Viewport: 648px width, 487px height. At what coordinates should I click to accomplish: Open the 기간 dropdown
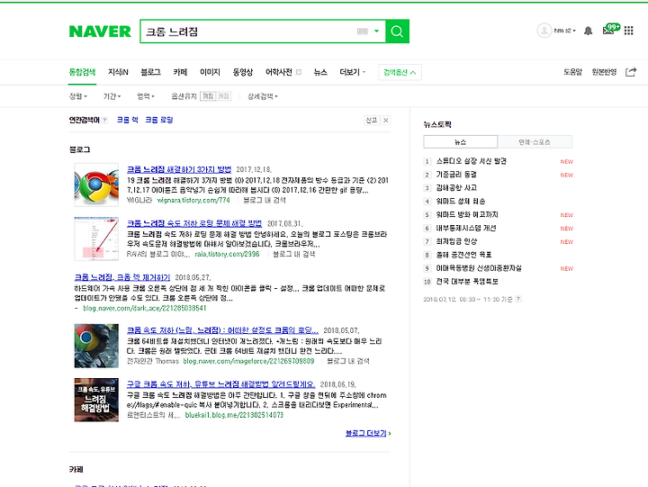click(x=112, y=96)
